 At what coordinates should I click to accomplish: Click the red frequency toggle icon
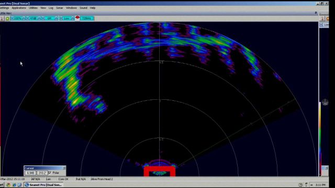point(77,18)
